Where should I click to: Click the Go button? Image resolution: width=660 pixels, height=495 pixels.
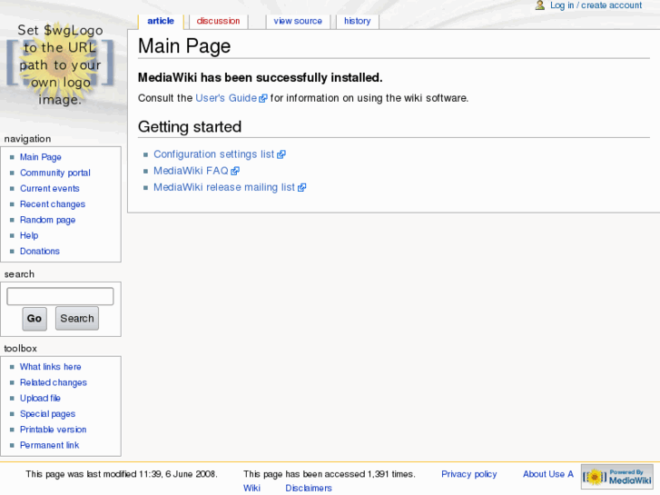pyautogui.click(x=34, y=319)
